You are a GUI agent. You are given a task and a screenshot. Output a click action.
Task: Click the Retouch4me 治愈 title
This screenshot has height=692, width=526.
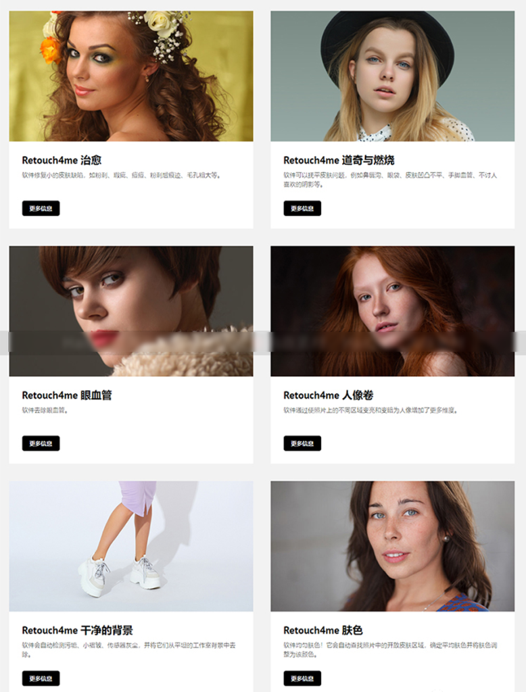click(x=62, y=160)
